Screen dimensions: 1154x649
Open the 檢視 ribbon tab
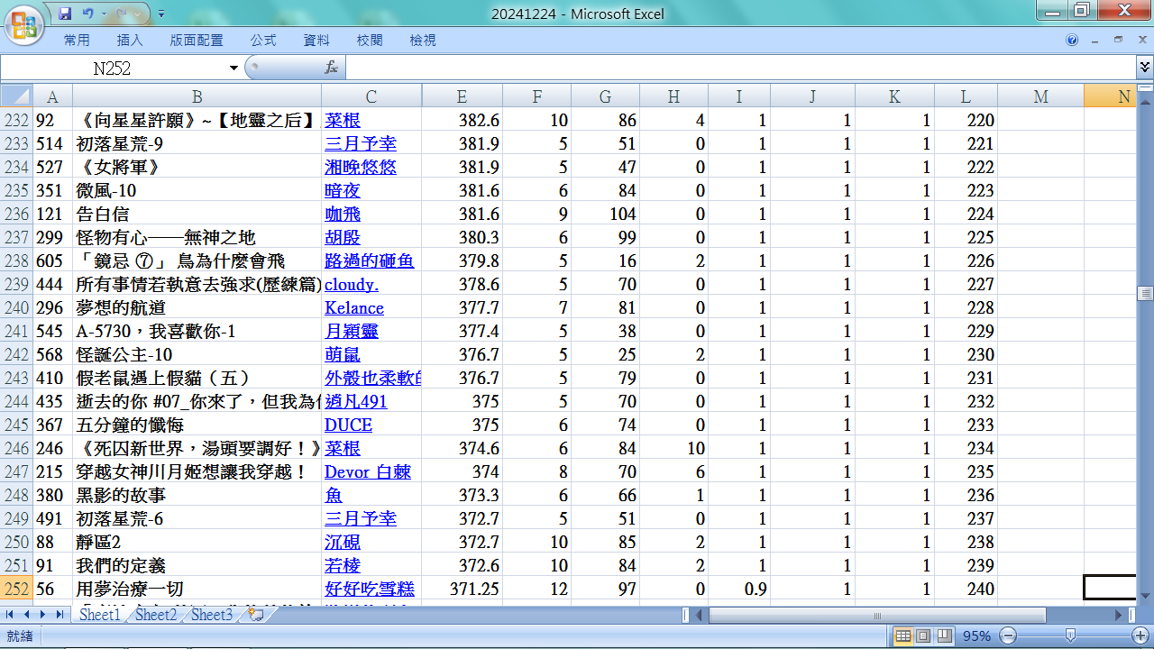click(423, 41)
